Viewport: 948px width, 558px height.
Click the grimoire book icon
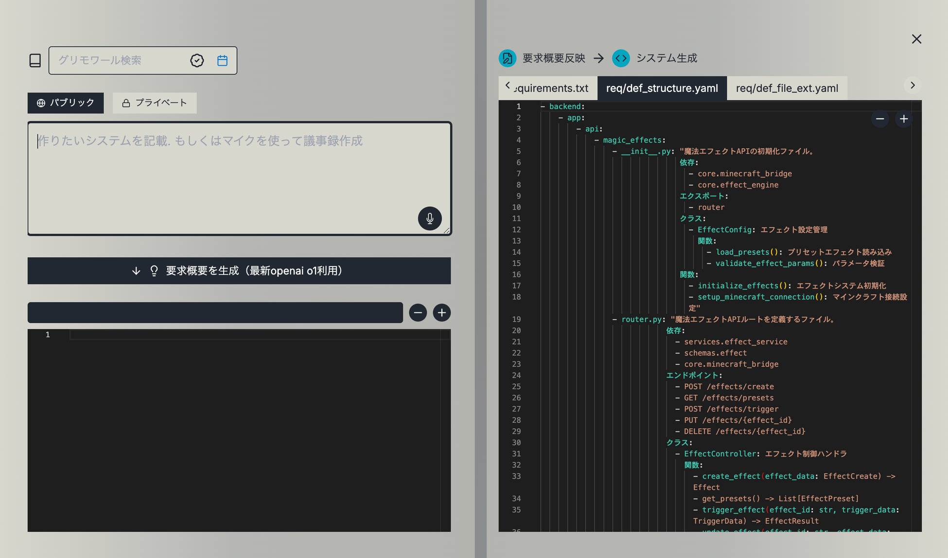point(35,60)
